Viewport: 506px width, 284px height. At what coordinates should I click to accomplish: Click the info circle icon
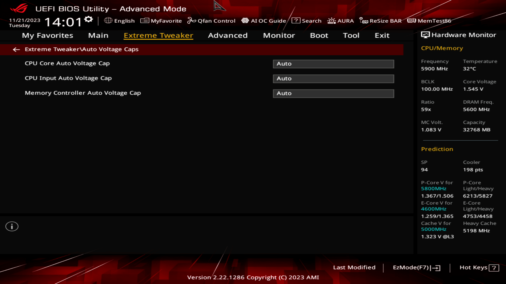(12, 226)
